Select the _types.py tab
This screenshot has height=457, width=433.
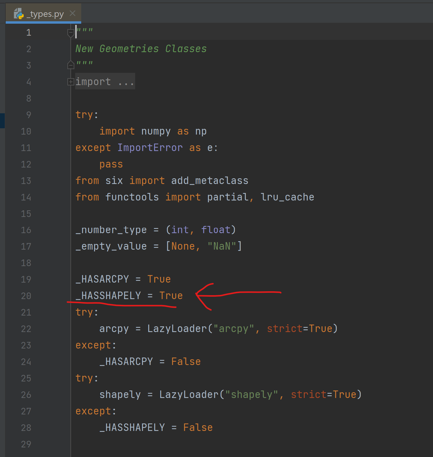point(45,13)
